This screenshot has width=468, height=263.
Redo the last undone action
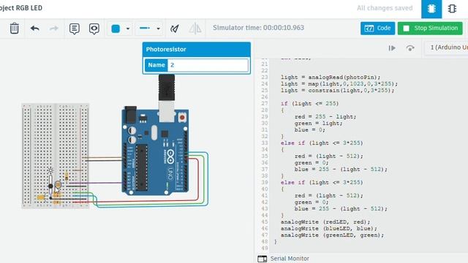[x=53, y=28]
